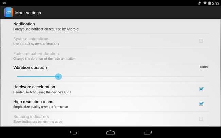Viewport: 221px width, 138px height.
Task: Click the Vibration duration slider track's right end
Action: 203,77
